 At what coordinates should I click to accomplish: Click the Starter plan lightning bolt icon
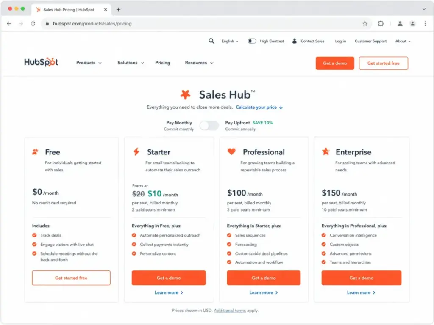pyautogui.click(x=136, y=152)
